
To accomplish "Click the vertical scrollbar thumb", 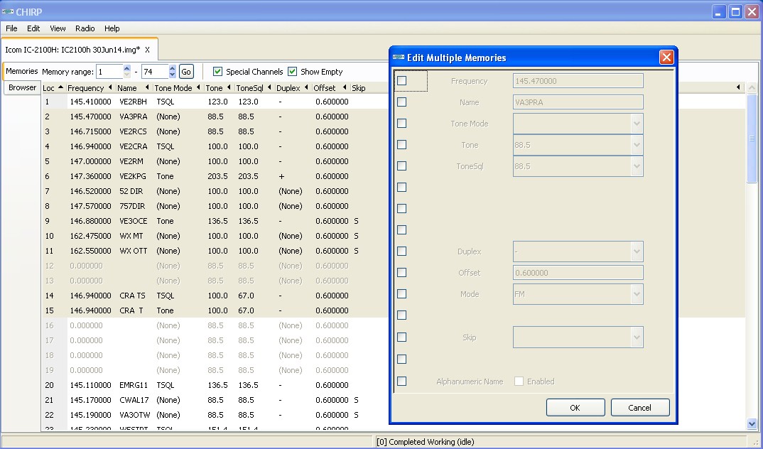I will coord(752,139).
